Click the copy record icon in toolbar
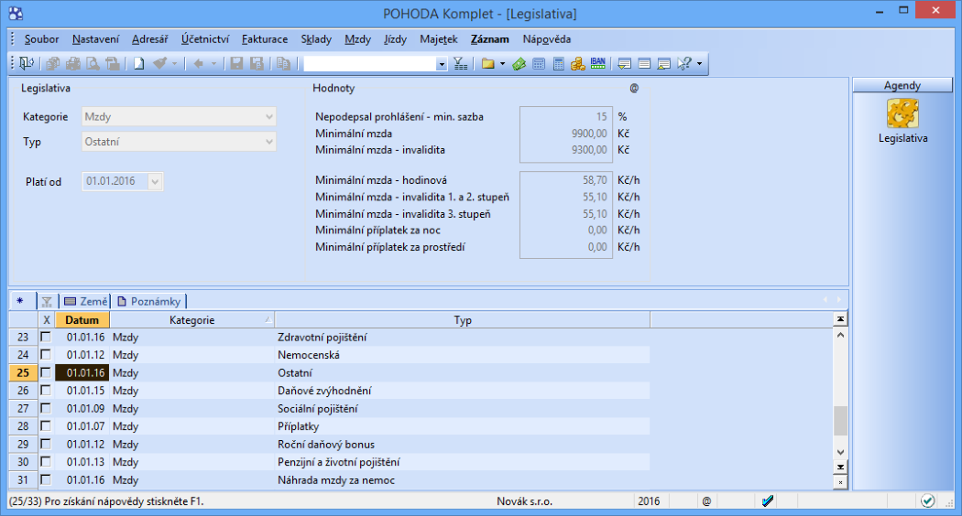 click(x=283, y=63)
